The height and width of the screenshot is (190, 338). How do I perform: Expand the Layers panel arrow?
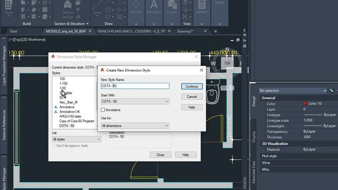click(x=172, y=24)
